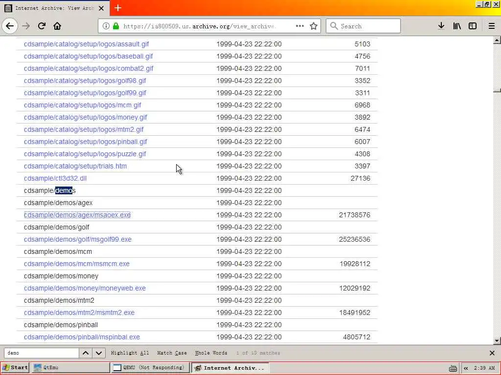Open ctl3d32.dll file link
This screenshot has height=375, width=501.
55,178
